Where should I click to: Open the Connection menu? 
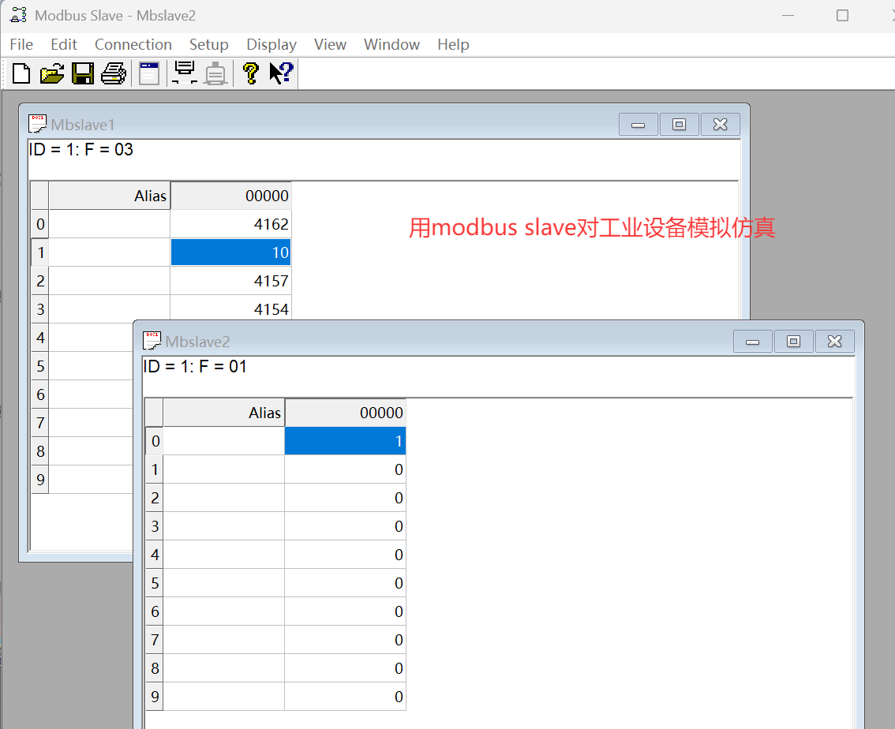[133, 44]
